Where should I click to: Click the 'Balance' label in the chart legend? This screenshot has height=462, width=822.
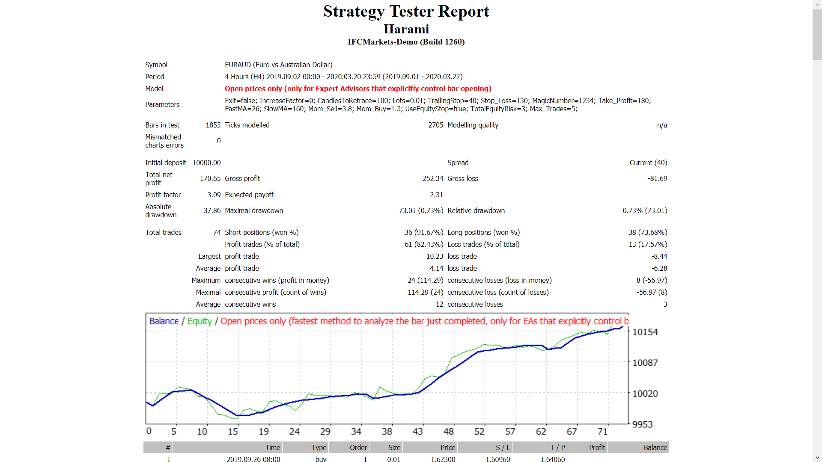pos(164,321)
